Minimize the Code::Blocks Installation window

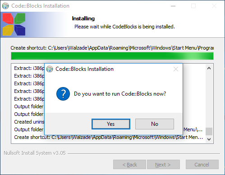coord(173,6)
